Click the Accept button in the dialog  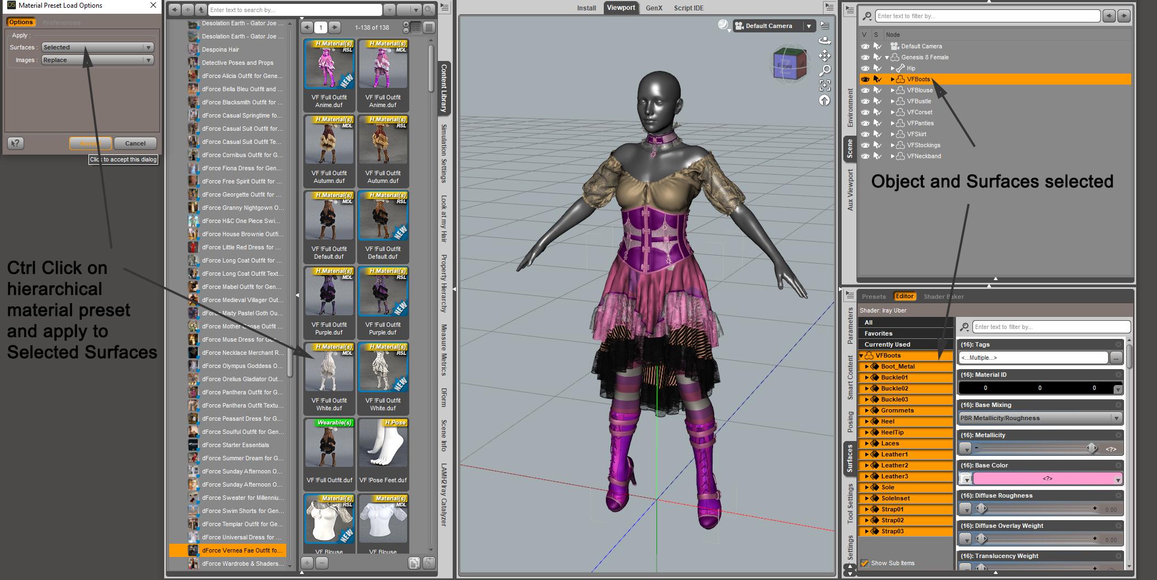91,143
